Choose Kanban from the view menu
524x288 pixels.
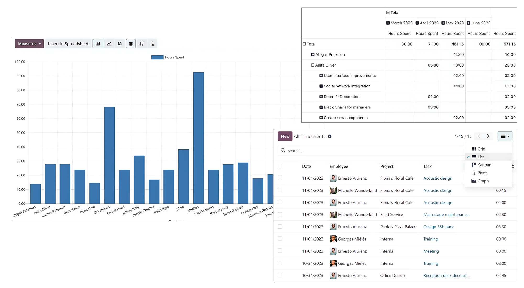(484, 165)
